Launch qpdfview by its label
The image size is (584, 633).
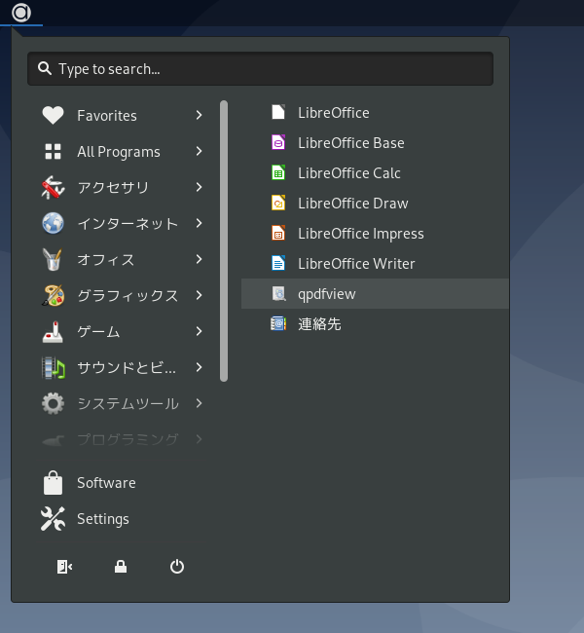(326, 294)
